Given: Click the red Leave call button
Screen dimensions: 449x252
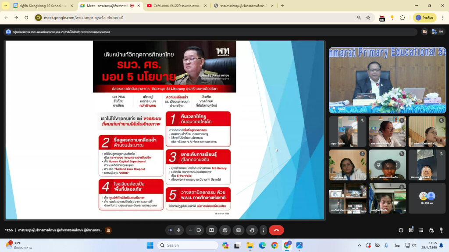Looking at the screenshot, I should point(276,230).
